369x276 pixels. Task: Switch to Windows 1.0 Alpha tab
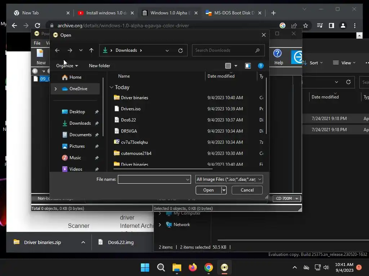(x=170, y=13)
